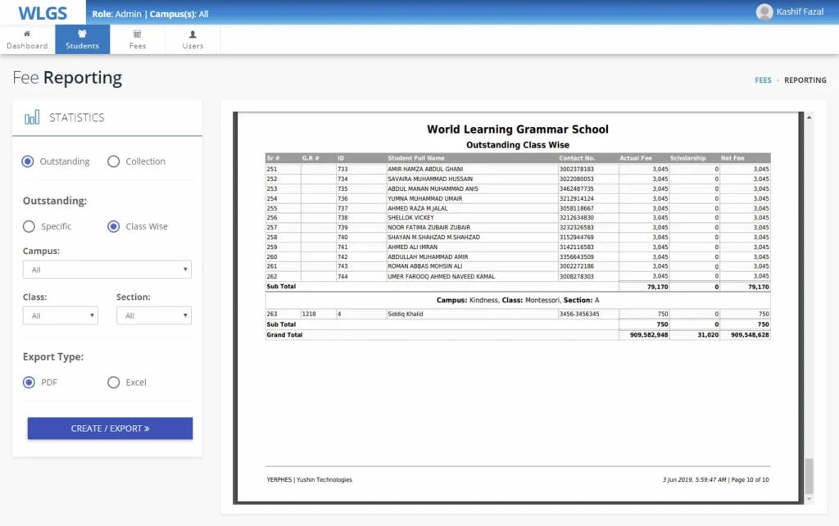This screenshot has width=839, height=526.
Task: Choose Excel as export type
Action: point(114,382)
